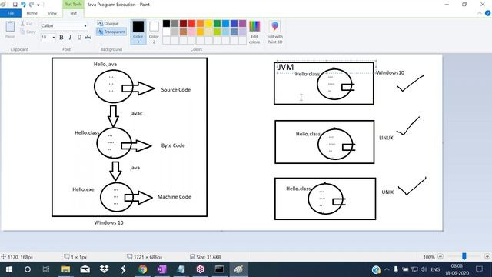Toggle bold formatting
Screen dimensions: 492x277
click(61, 38)
